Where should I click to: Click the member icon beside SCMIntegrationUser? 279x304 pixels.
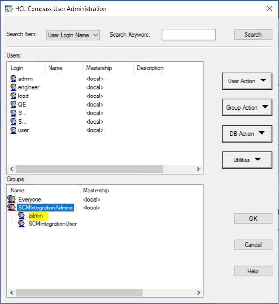21,224
